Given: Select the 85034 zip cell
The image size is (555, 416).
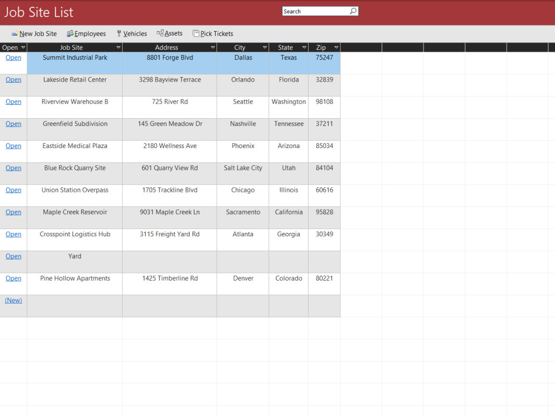Looking at the screenshot, I should pos(324,151).
